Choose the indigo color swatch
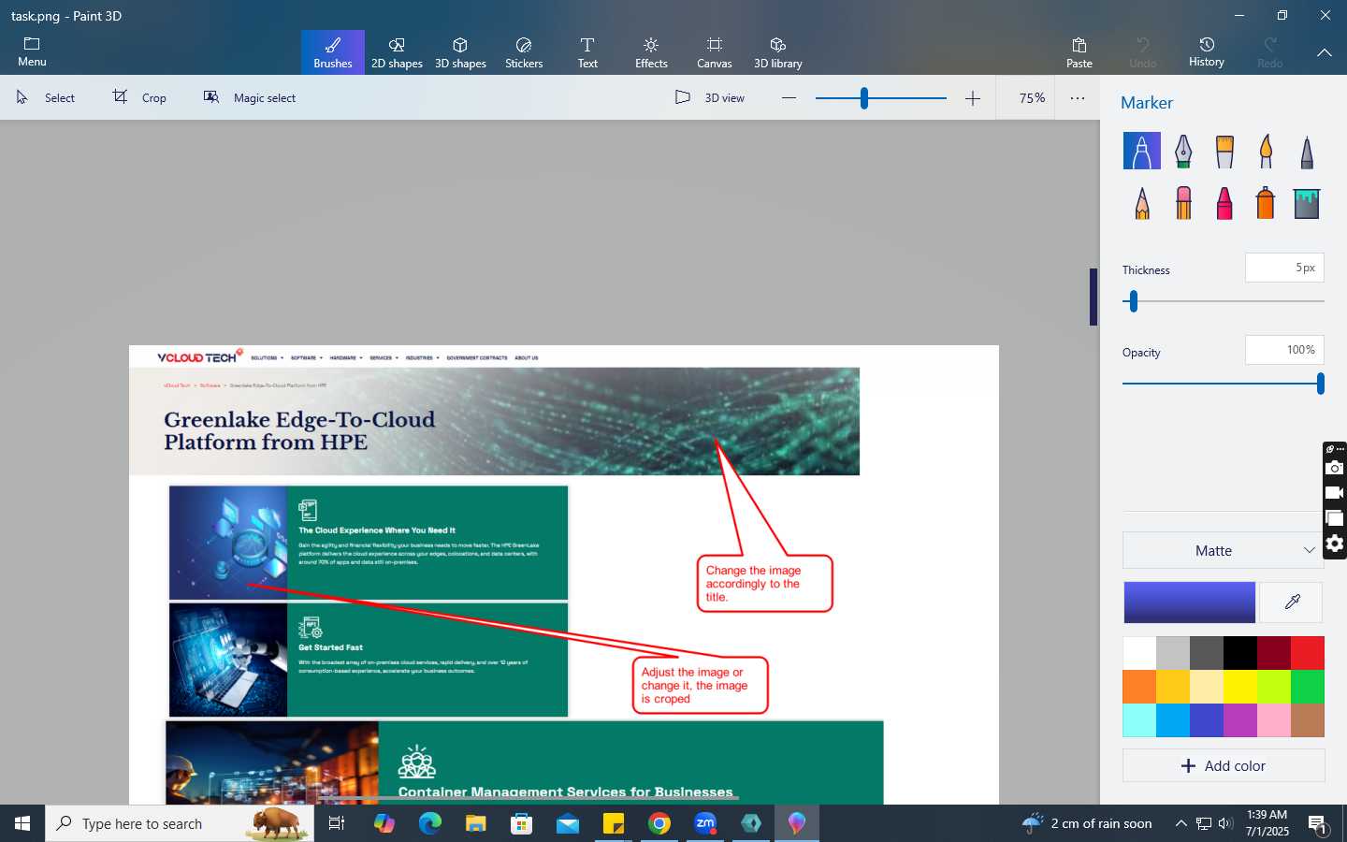This screenshot has width=1347, height=842. pyautogui.click(x=1207, y=720)
